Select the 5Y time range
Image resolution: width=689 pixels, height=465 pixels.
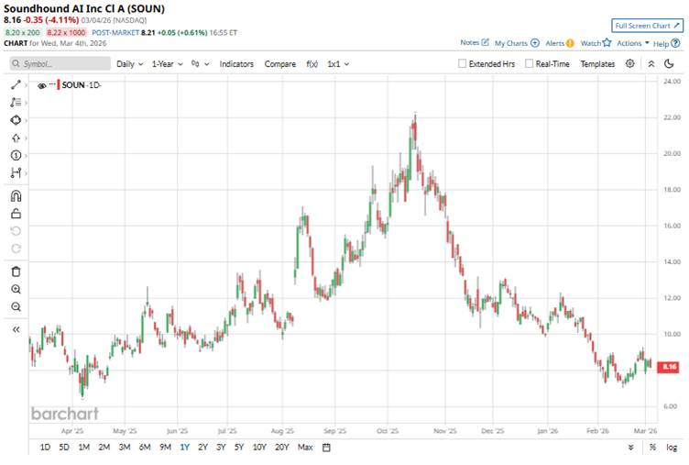click(x=238, y=447)
